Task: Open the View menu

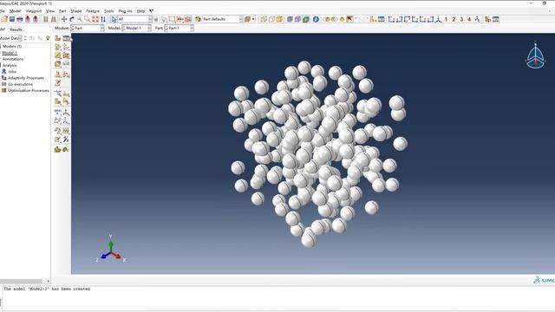Action: pyautogui.click(x=50, y=11)
